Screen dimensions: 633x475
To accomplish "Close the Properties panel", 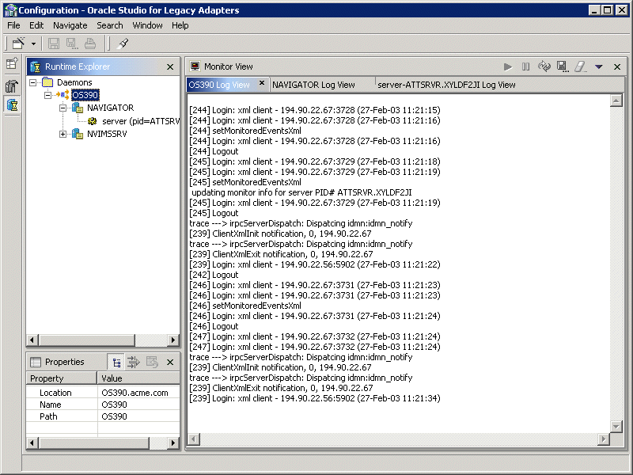I will click(x=170, y=363).
